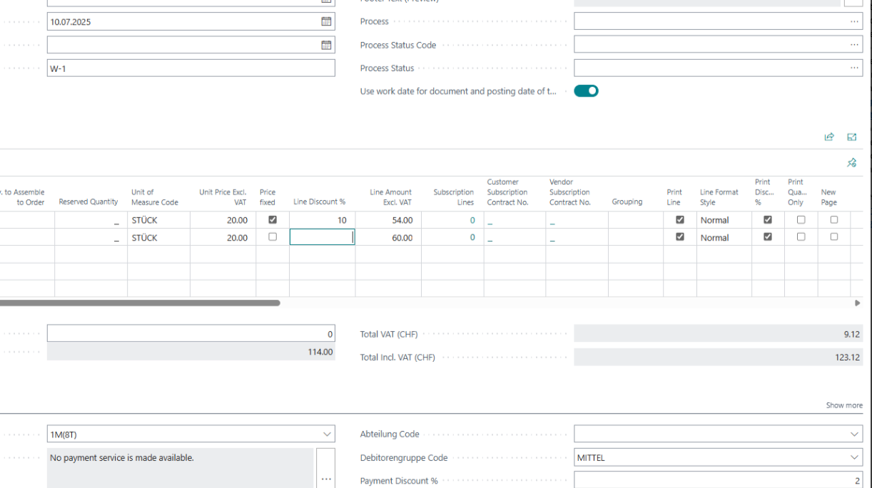
Task: Check Print Quantity Only on the first line
Action: [801, 220]
